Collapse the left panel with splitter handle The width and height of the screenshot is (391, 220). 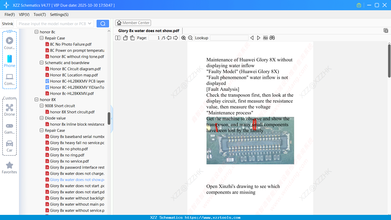click(112, 119)
